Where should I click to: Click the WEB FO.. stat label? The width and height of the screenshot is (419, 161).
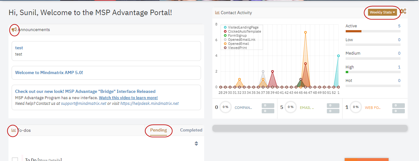[373, 108]
